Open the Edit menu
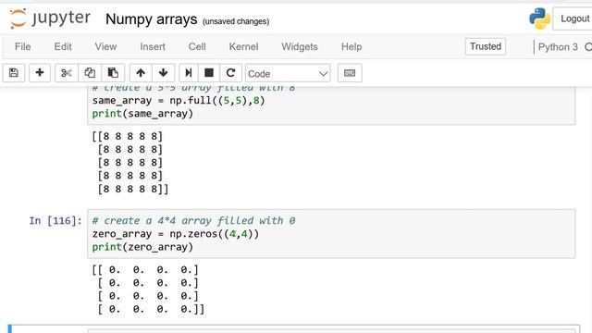 63,47
